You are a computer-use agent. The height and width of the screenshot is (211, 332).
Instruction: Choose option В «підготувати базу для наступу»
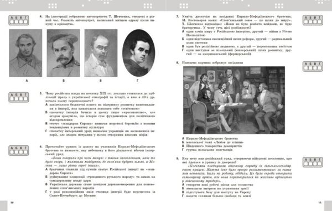(216, 192)
